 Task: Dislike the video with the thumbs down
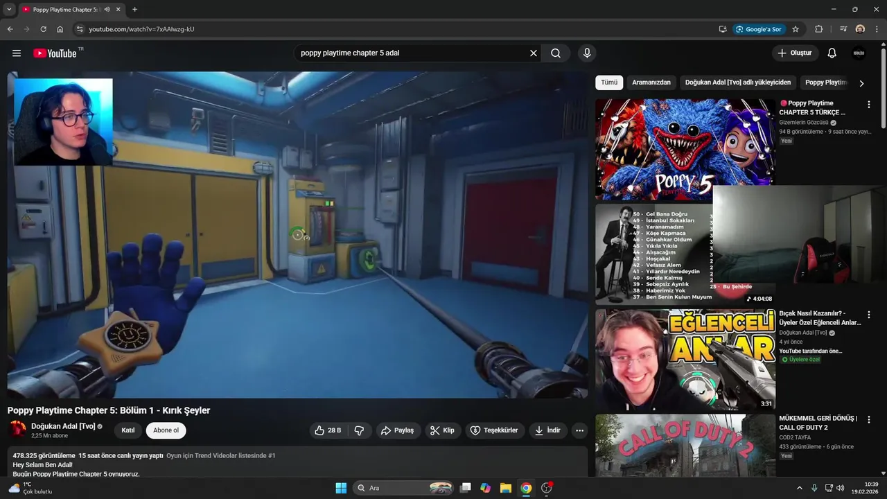click(x=359, y=430)
